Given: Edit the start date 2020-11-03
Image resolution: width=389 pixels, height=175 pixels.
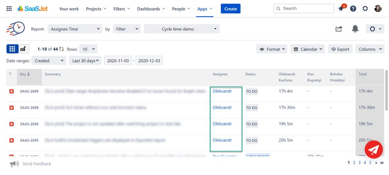Looking at the screenshot, I should pyautogui.click(x=118, y=61).
